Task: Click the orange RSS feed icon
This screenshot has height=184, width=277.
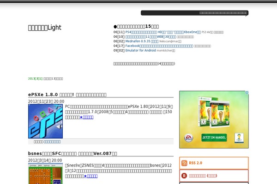Action: [184, 163]
